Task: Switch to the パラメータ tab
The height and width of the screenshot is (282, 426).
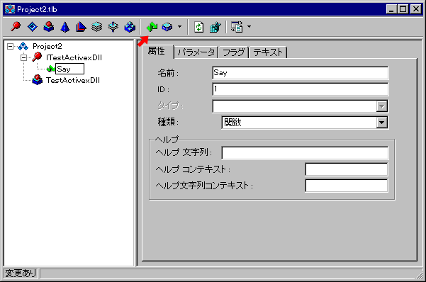Action: coord(196,52)
